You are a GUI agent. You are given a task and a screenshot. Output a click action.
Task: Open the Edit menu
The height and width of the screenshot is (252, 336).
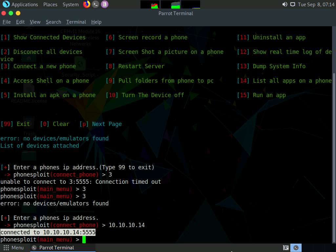[20, 22]
